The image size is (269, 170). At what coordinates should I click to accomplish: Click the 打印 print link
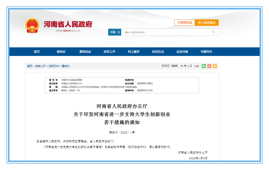[x=165, y=66]
